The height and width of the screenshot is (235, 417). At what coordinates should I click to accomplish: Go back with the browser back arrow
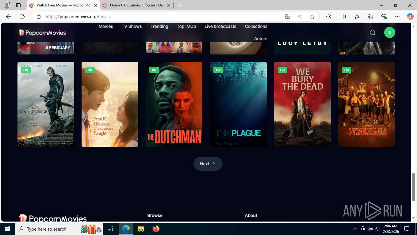(x=9, y=17)
